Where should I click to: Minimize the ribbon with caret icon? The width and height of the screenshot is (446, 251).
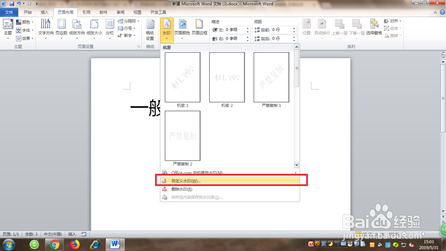pyautogui.click(x=435, y=12)
